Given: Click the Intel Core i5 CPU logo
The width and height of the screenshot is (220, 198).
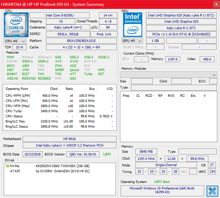Looking at the screenshot, I should click(x=16, y=25).
